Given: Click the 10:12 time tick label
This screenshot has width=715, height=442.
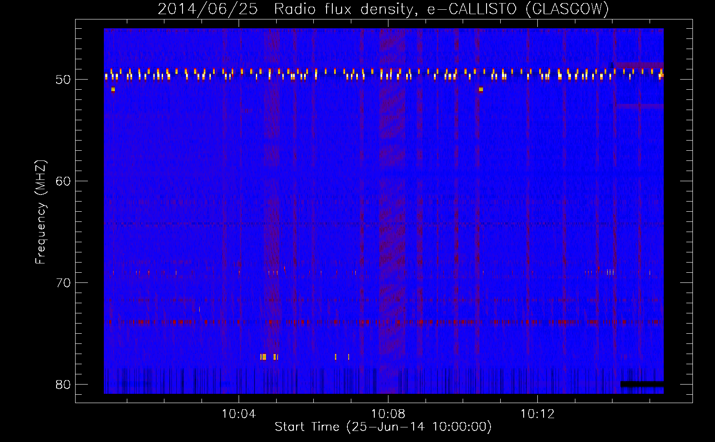Looking at the screenshot, I should tap(537, 414).
